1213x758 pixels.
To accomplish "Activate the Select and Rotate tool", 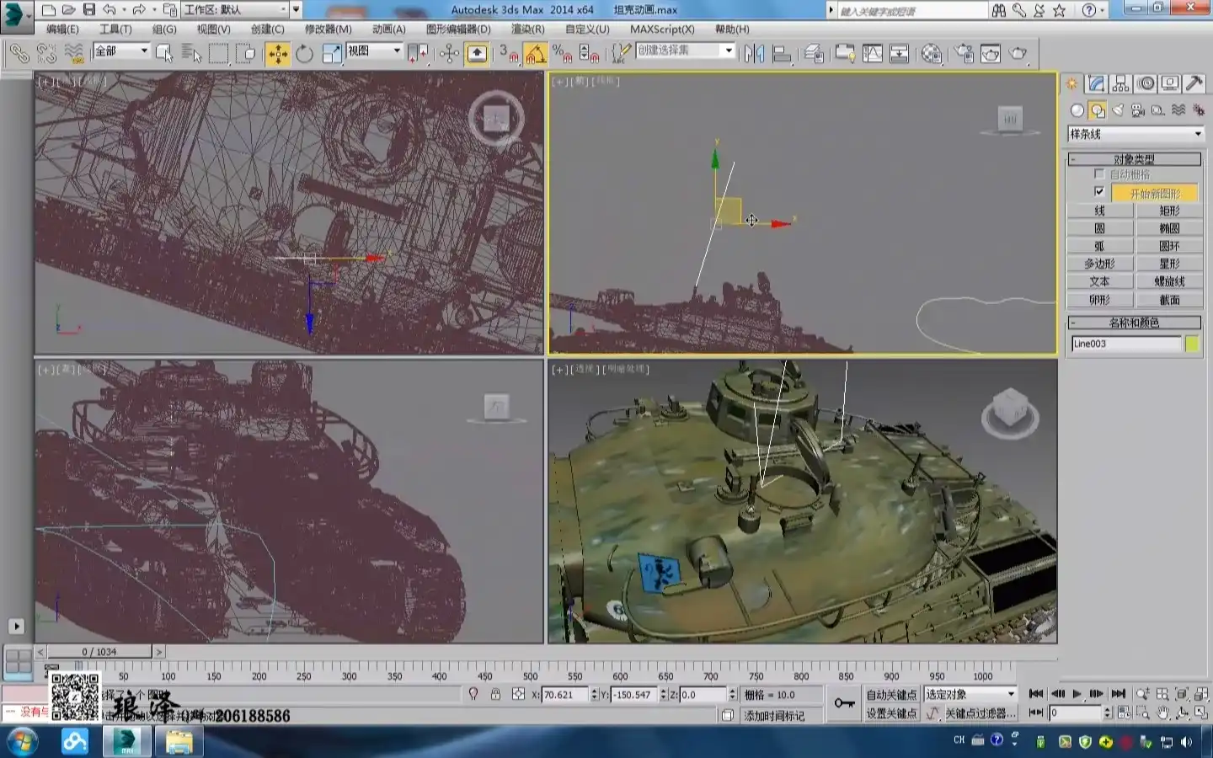I will click(x=303, y=53).
